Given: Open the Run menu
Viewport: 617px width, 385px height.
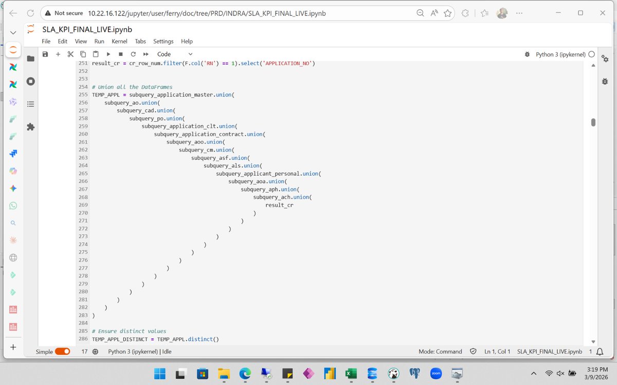Looking at the screenshot, I should tap(99, 41).
